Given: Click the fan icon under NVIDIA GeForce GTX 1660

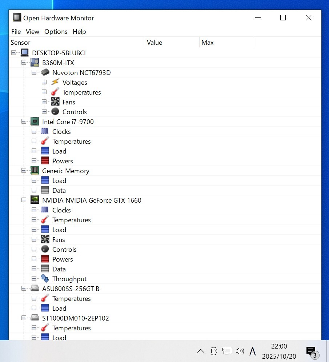Looking at the screenshot, I should coord(45,239).
